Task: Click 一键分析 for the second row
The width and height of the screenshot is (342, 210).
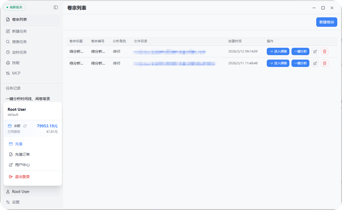Action: click(300, 63)
